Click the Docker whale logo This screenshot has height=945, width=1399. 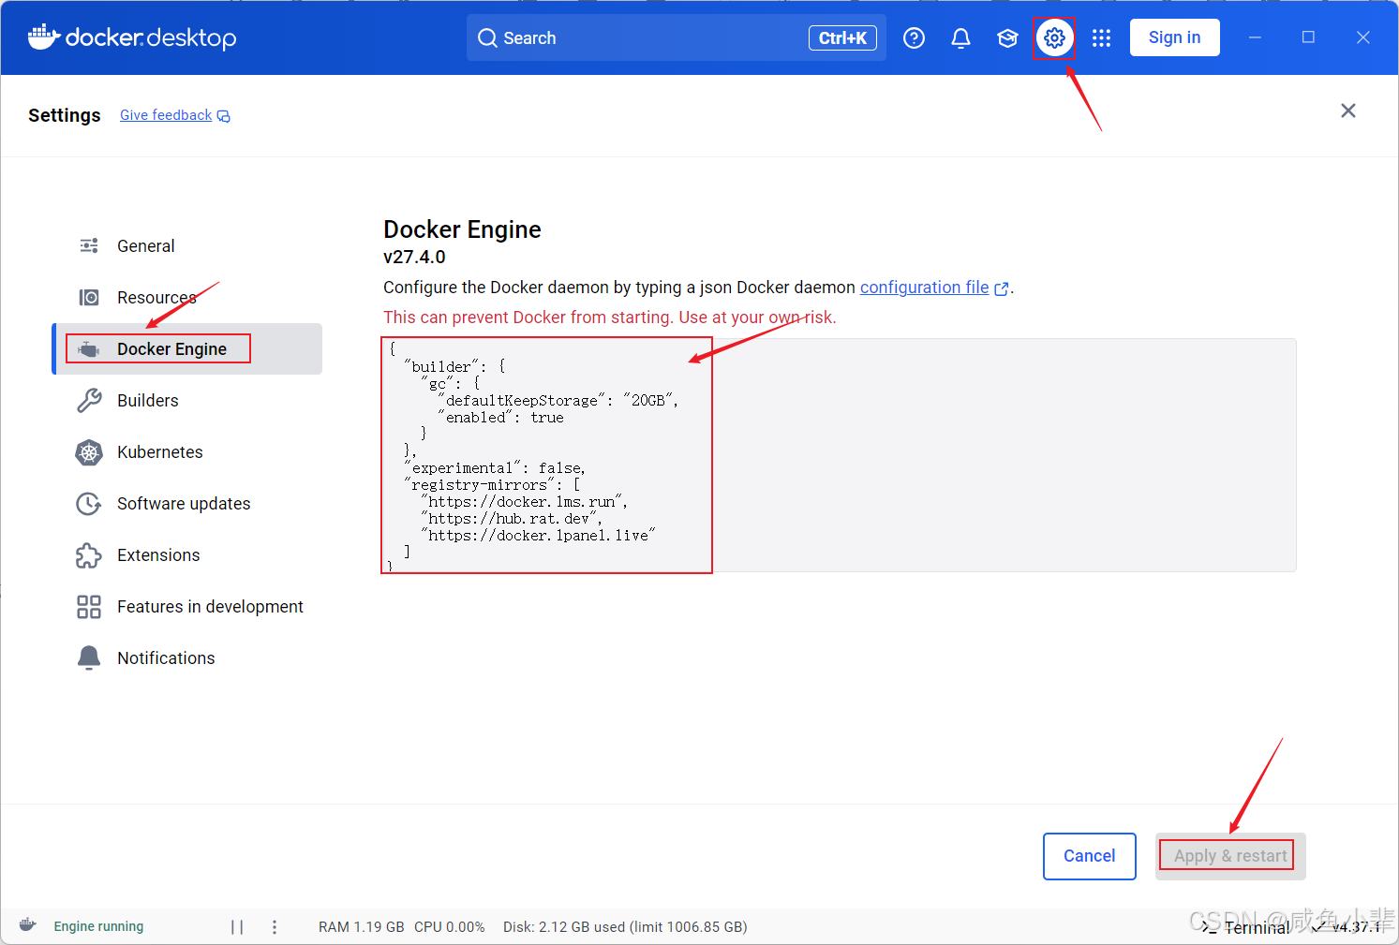pyautogui.click(x=42, y=37)
